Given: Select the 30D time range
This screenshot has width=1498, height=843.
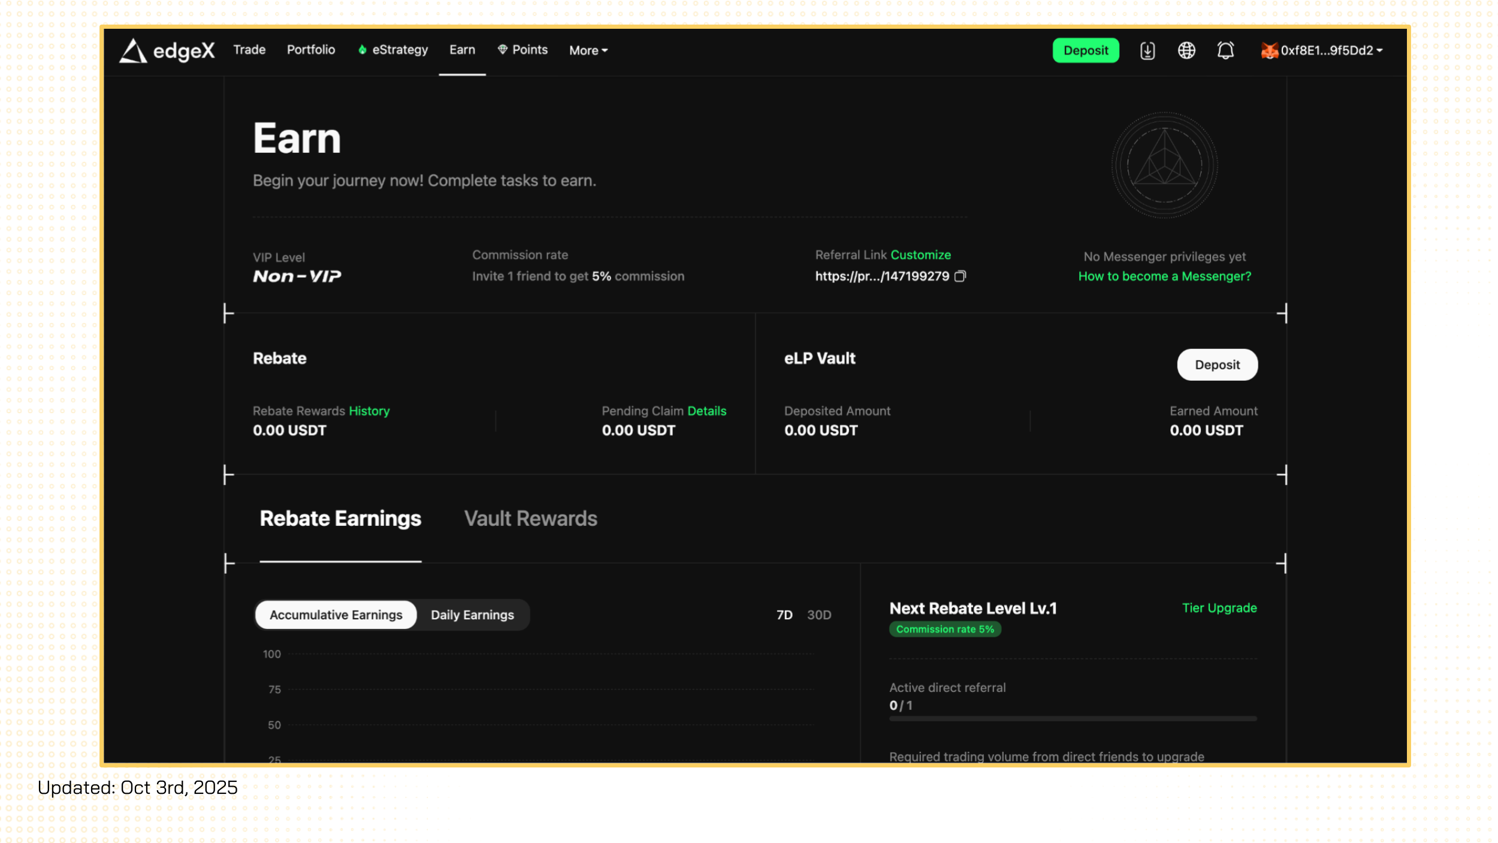Looking at the screenshot, I should tap(819, 615).
